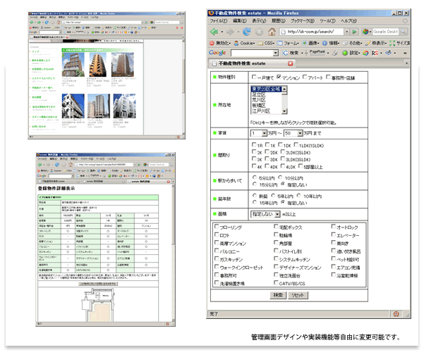Open the 枠表示 web developer tool

coord(376,43)
